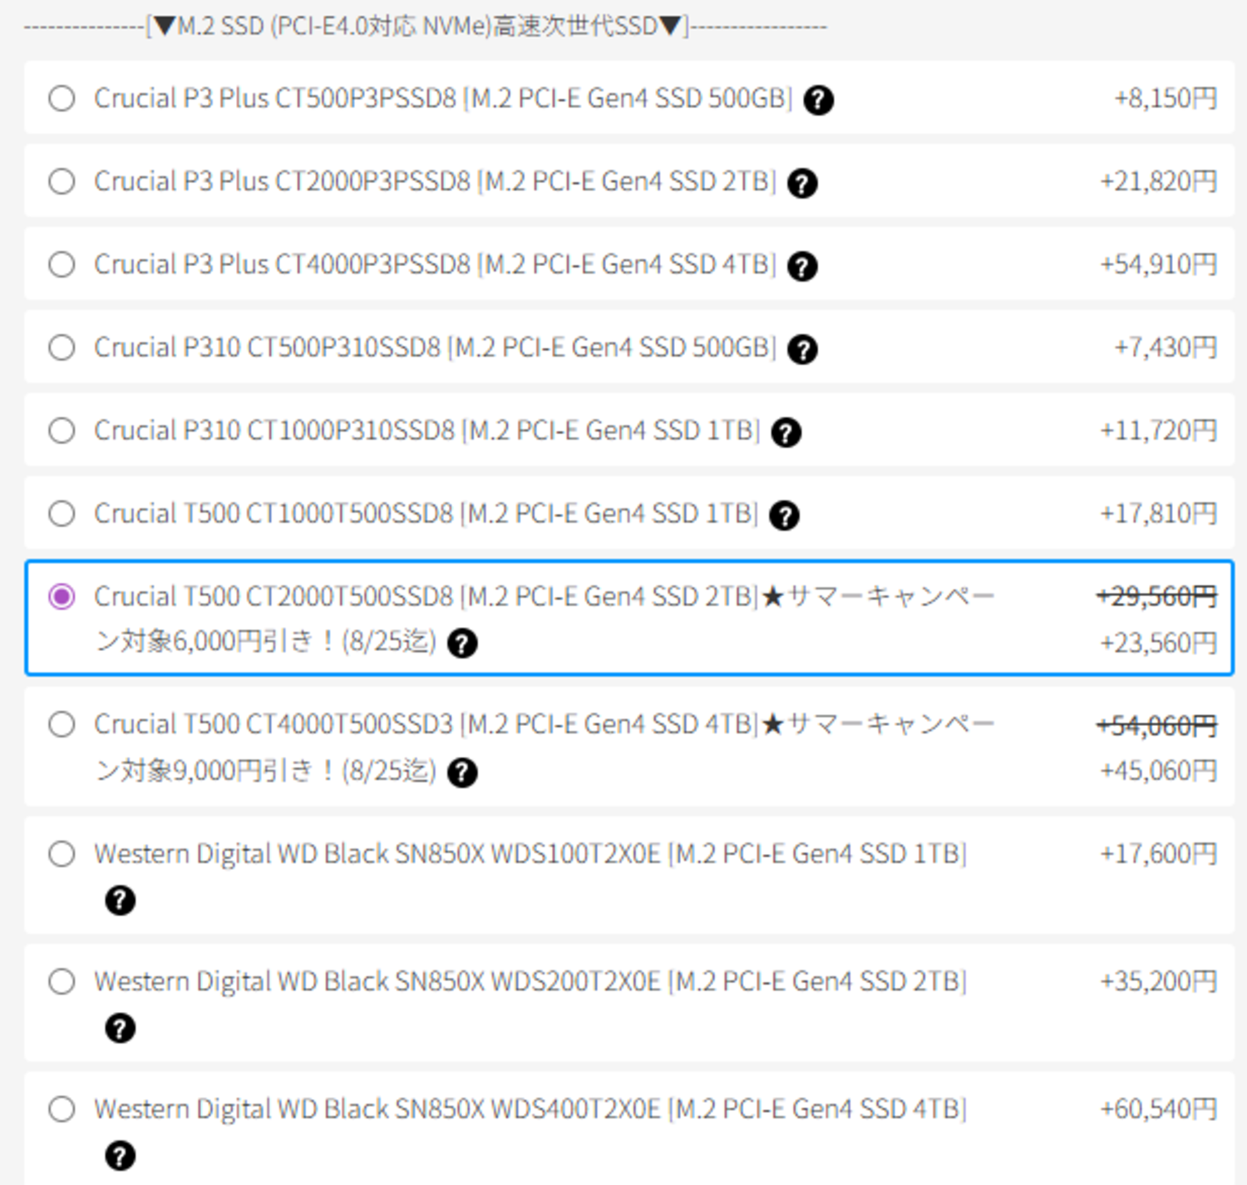Select Crucial P3 Plus 500GB radio button

tap(62, 98)
